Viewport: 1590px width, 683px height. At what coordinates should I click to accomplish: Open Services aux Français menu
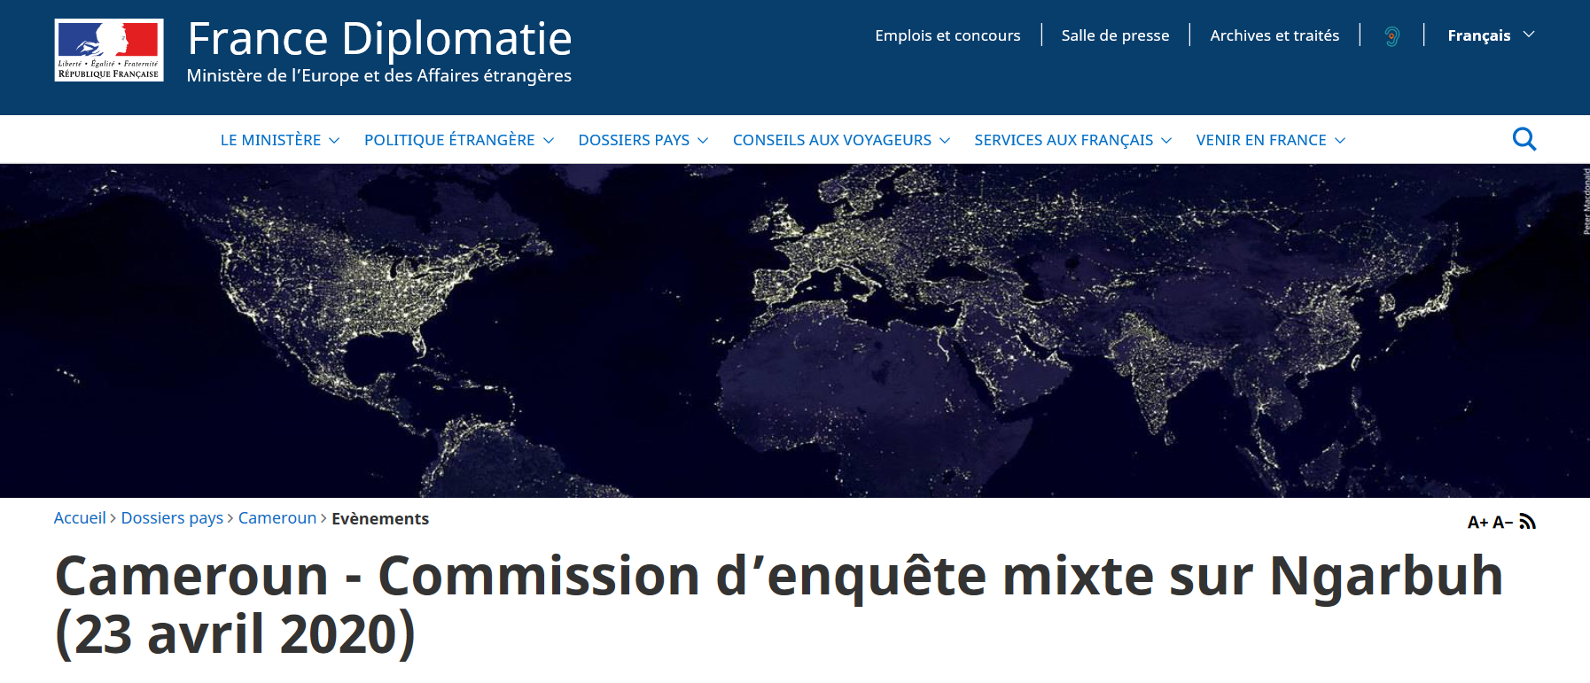pyautogui.click(x=1072, y=140)
